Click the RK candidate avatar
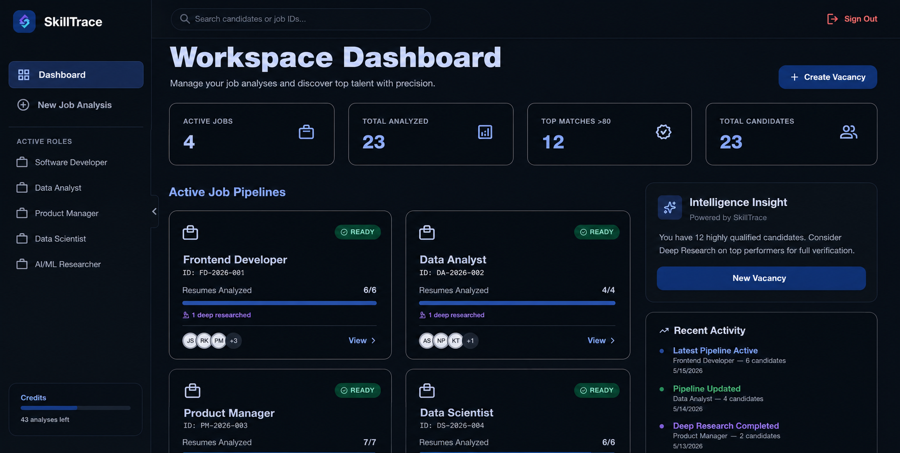The width and height of the screenshot is (900, 453). [x=204, y=341]
